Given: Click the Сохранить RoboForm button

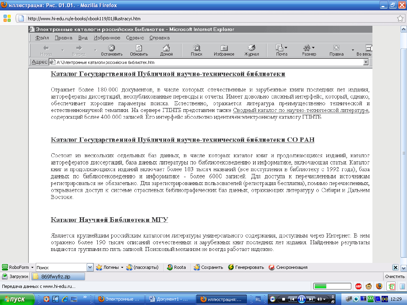Looking at the screenshot, I should [208, 267].
